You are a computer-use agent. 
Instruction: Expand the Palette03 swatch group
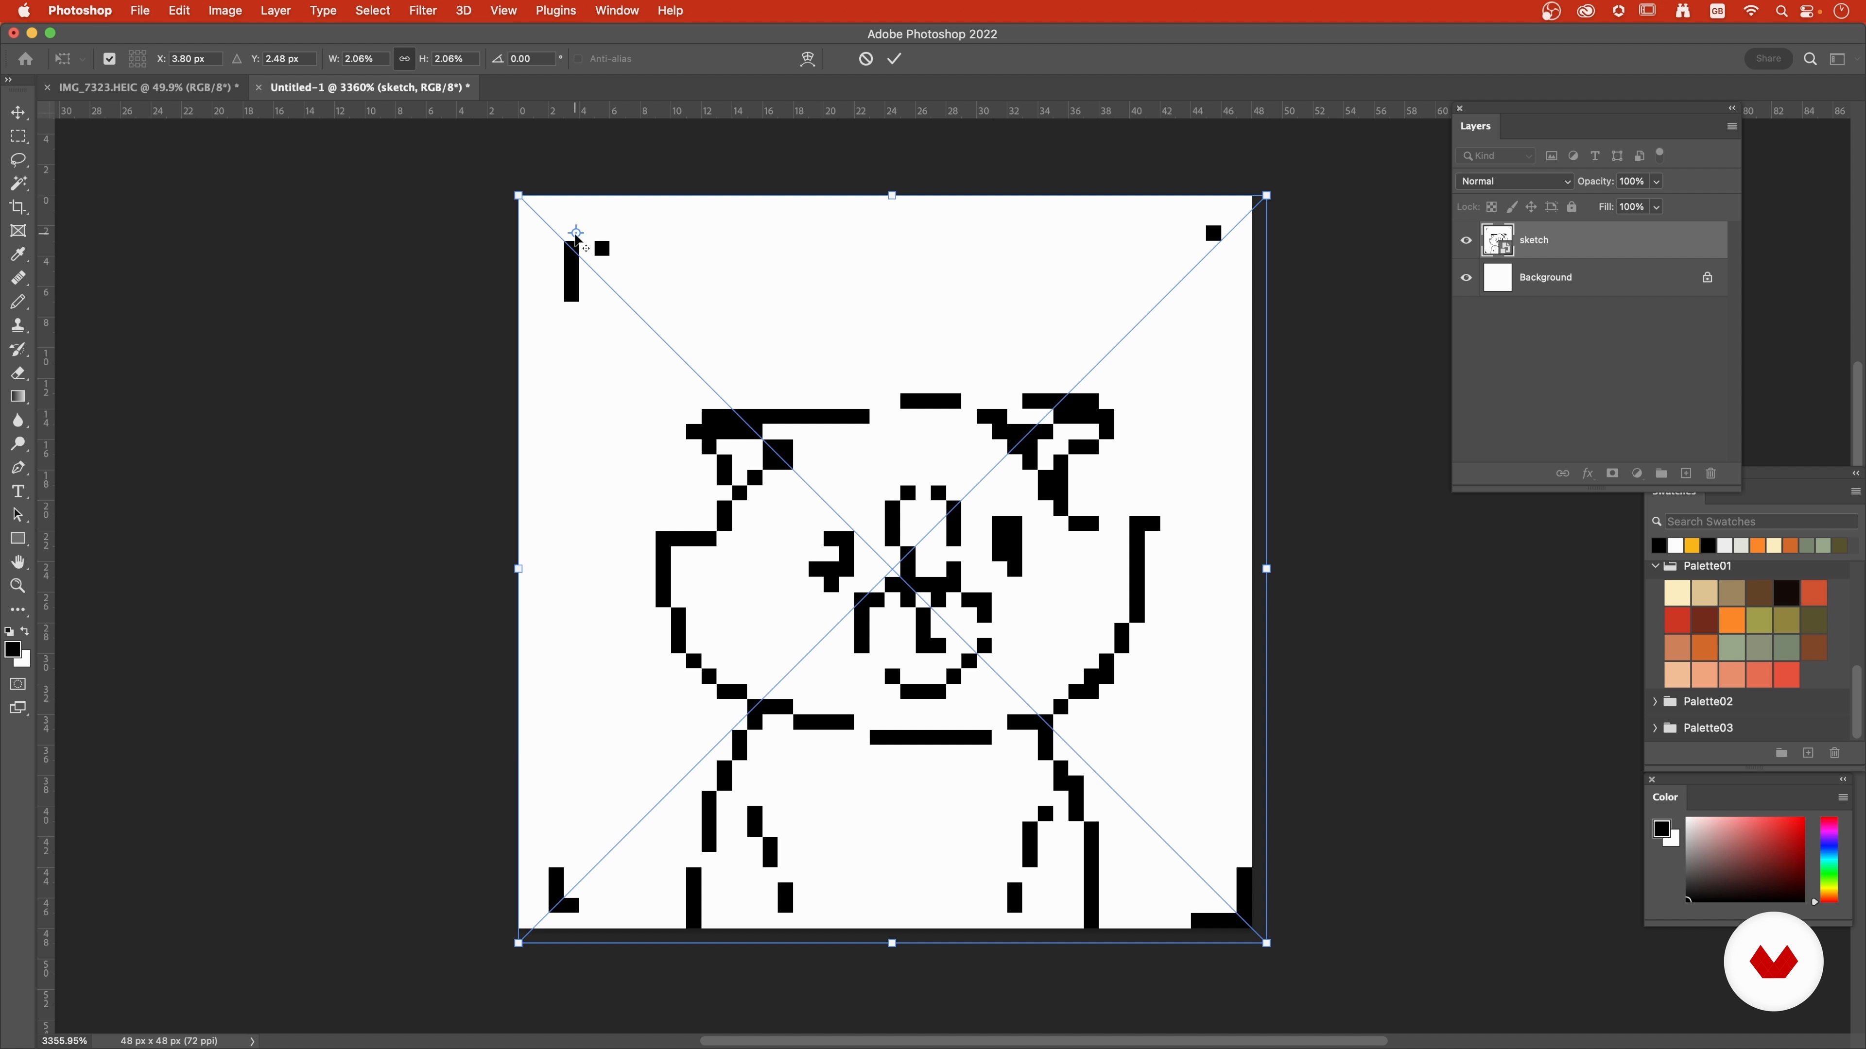click(x=1655, y=728)
